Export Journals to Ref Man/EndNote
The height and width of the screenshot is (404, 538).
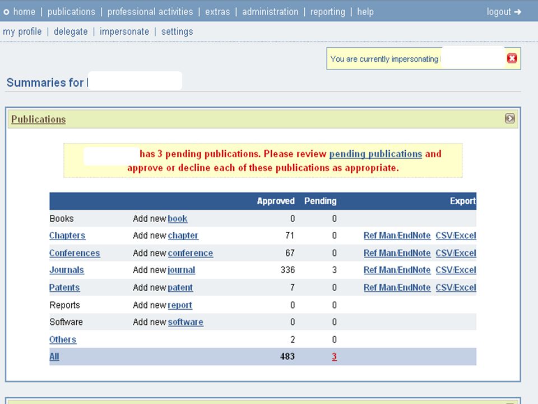point(397,270)
